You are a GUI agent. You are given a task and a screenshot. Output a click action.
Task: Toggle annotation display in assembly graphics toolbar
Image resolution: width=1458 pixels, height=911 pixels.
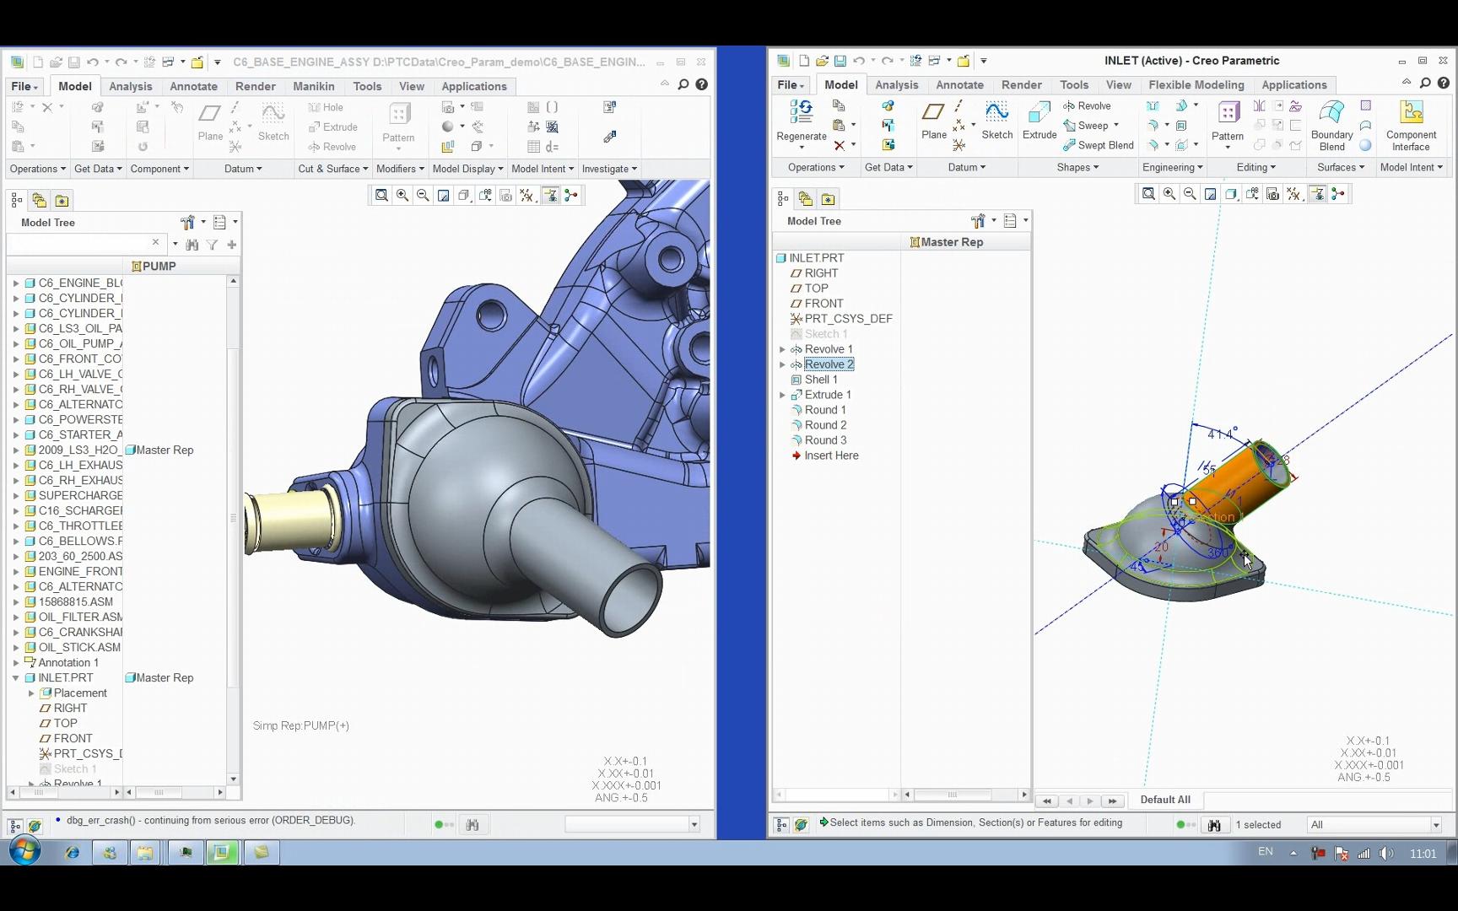coord(550,196)
